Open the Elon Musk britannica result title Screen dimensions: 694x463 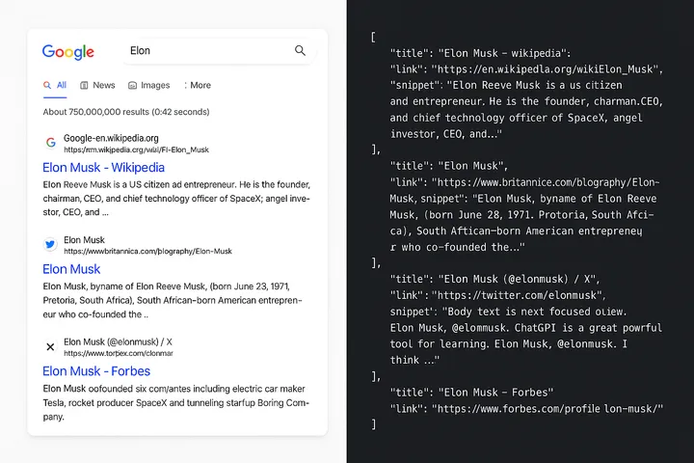click(x=71, y=269)
